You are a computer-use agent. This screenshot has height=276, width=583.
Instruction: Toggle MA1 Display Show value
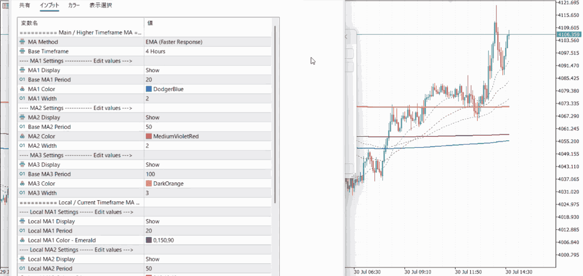pos(207,70)
